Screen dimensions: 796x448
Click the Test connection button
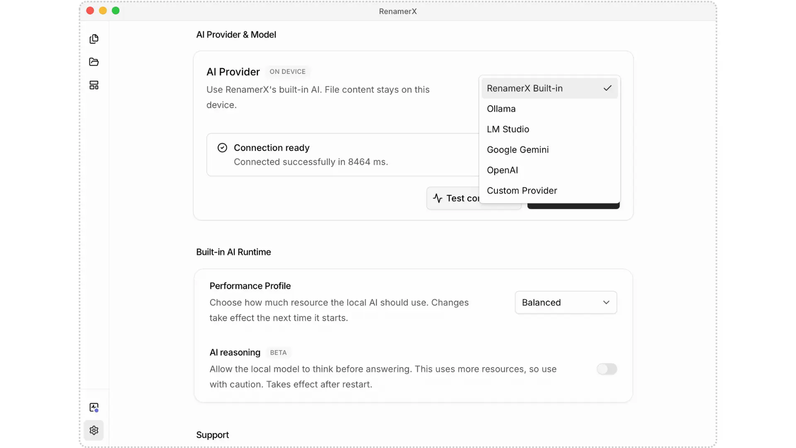point(453,198)
